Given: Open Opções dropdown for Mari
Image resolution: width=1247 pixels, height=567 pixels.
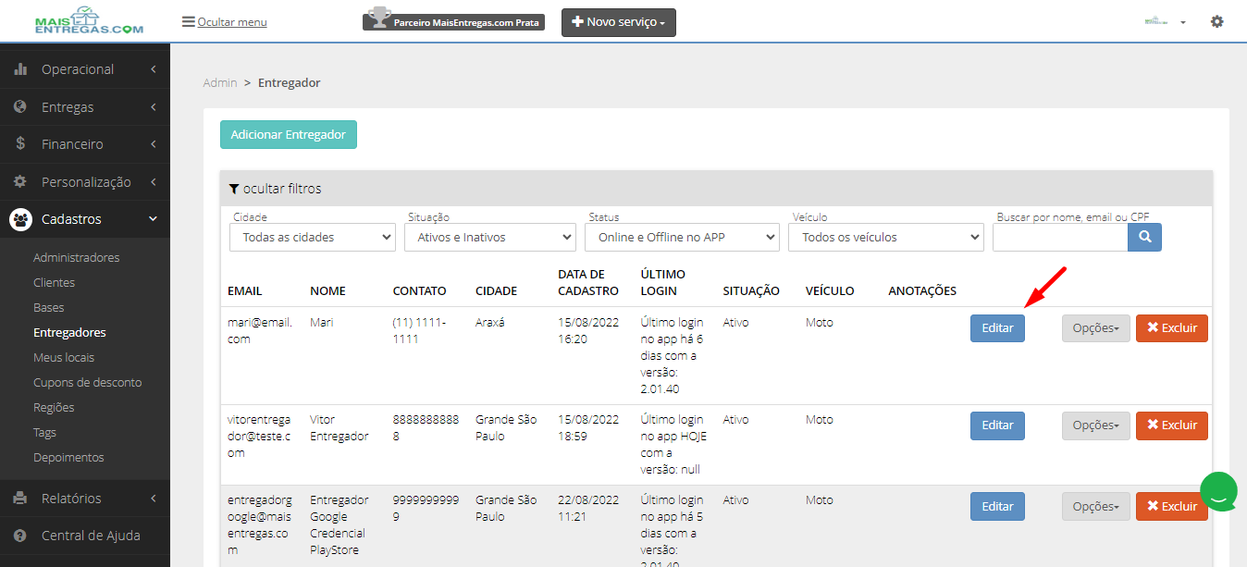Looking at the screenshot, I should [x=1096, y=328].
